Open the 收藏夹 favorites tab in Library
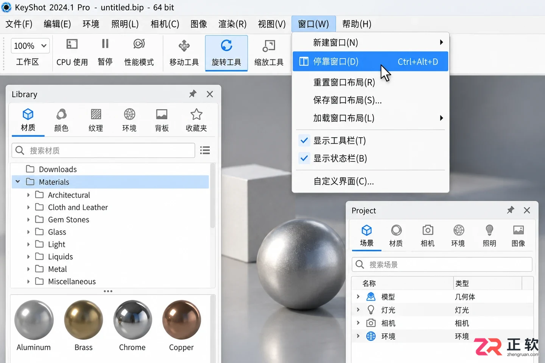 click(196, 120)
